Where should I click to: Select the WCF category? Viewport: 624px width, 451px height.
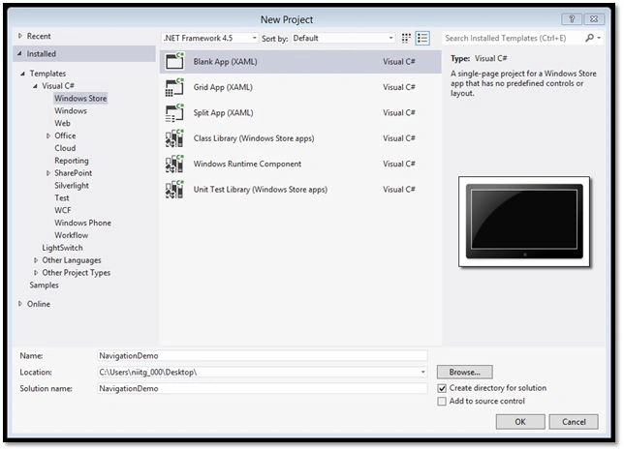click(x=63, y=210)
